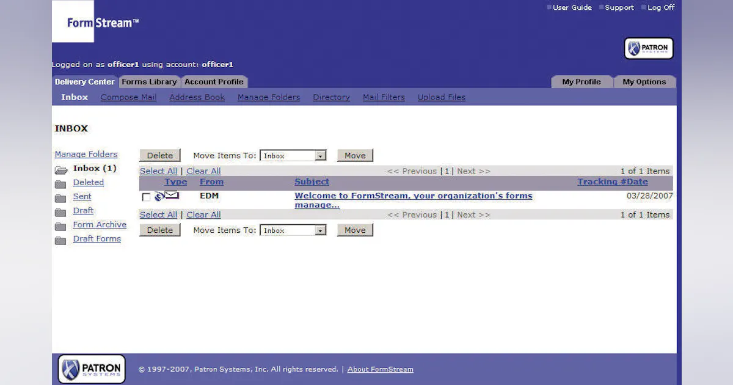Click the Draft folder icon

coord(60,212)
